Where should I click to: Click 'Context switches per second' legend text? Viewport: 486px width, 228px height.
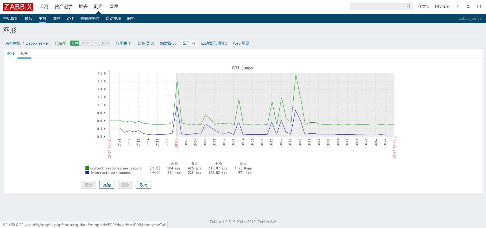coord(116,168)
